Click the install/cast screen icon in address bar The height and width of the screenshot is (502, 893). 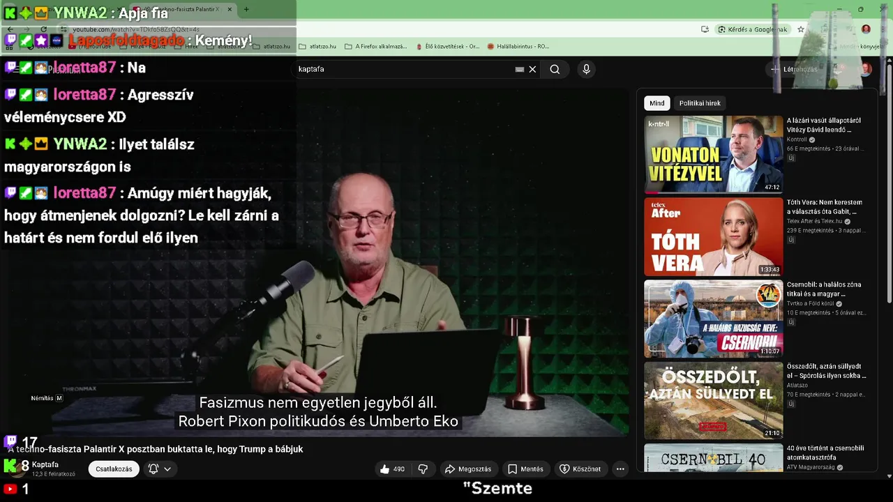pyautogui.click(x=705, y=29)
